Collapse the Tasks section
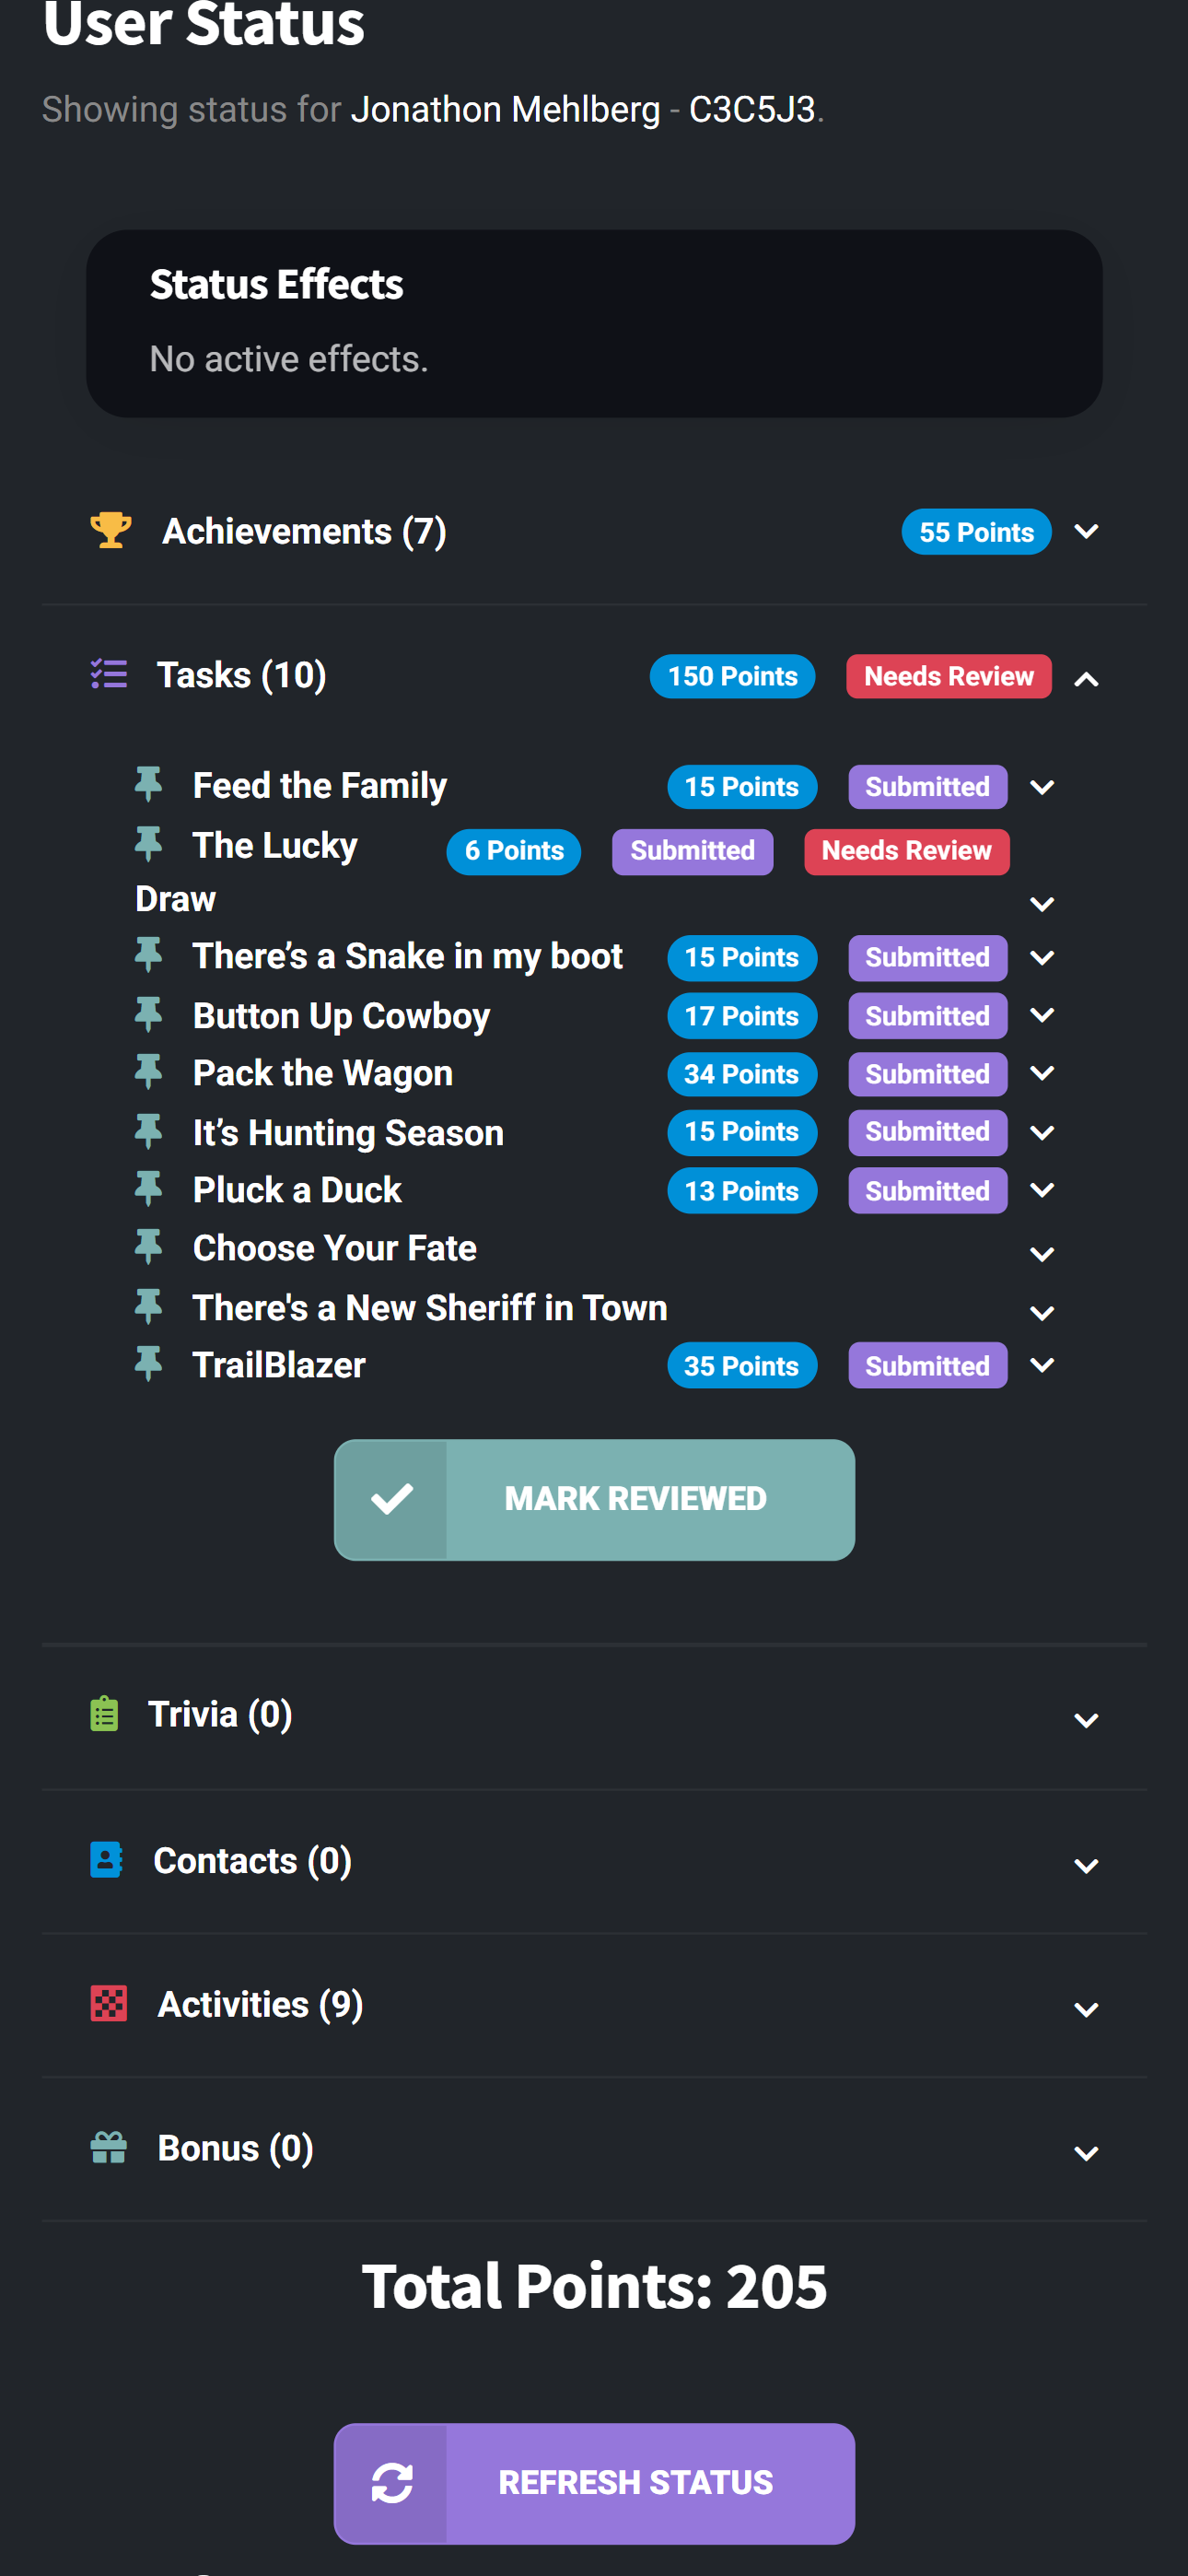The width and height of the screenshot is (1188, 2576). tap(1087, 677)
